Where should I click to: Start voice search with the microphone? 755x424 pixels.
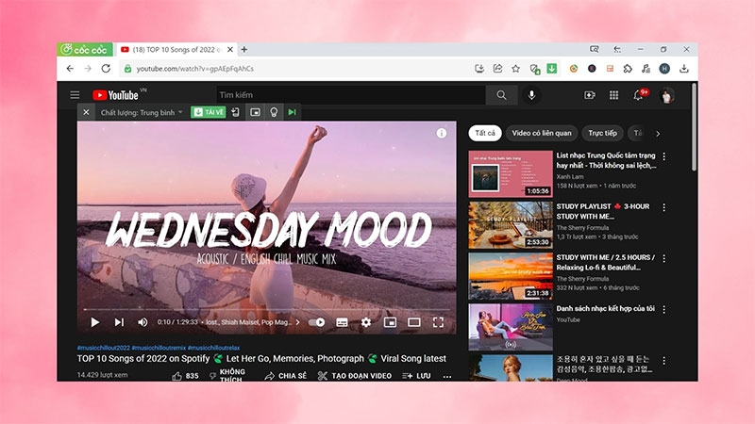(x=531, y=95)
